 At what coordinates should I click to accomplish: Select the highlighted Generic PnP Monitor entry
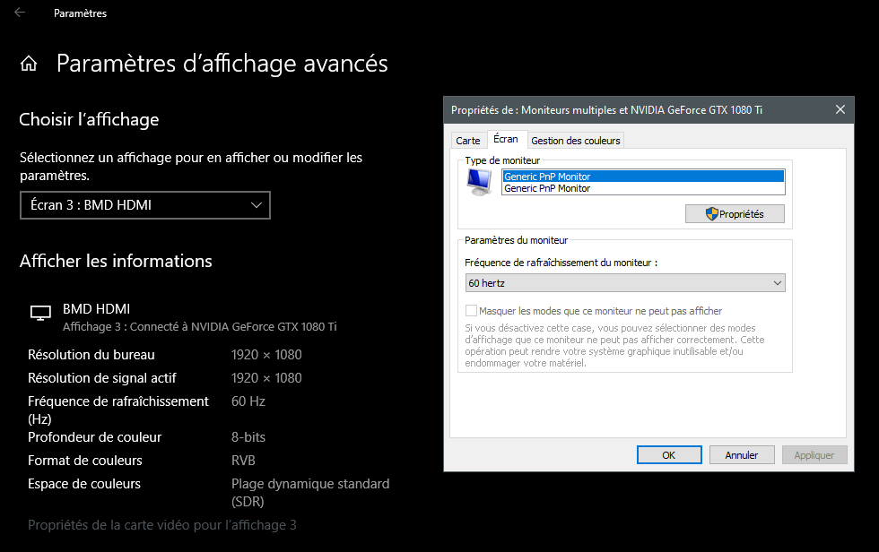click(x=643, y=177)
